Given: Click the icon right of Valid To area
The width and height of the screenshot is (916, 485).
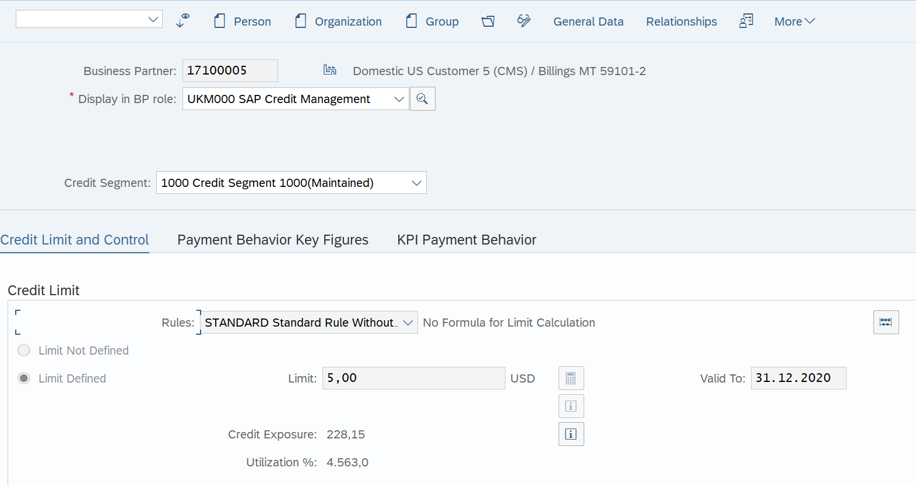Looking at the screenshot, I should pyautogui.click(x=885, y=323).
